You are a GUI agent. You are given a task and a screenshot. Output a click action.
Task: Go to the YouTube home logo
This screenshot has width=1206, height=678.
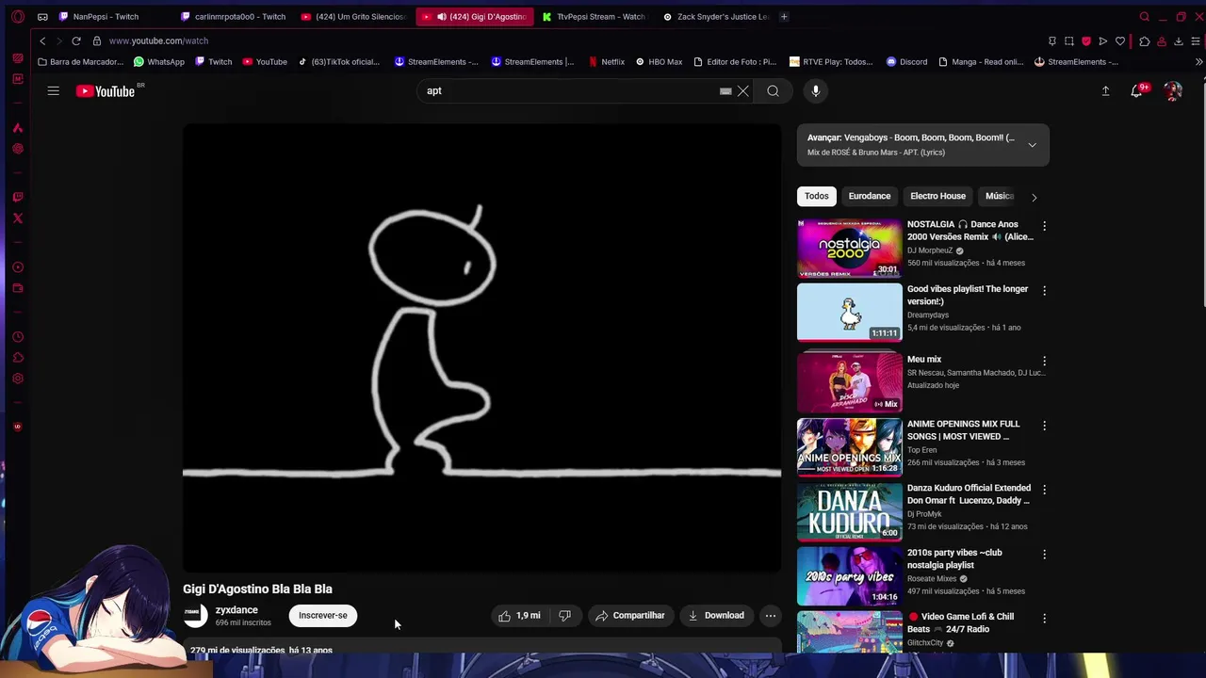click(106, 91)
